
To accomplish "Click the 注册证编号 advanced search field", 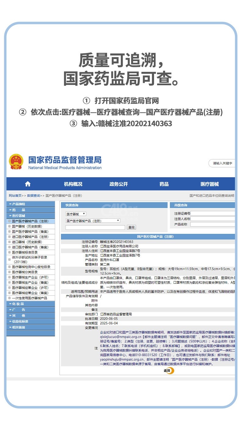I will point(213,213).
